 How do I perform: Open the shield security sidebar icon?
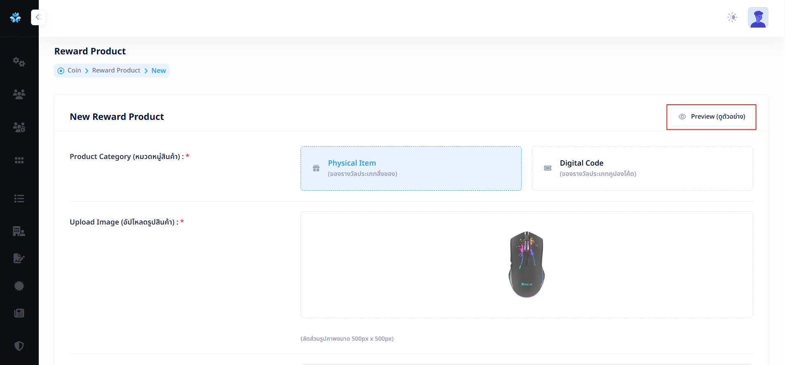click(19, 346)
